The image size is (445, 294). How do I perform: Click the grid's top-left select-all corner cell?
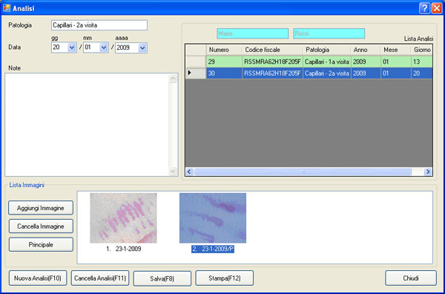point(196,50)
